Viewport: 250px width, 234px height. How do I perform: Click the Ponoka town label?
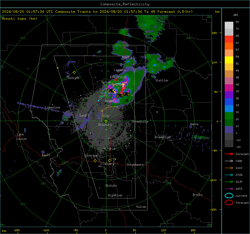[x=127, y=57]
